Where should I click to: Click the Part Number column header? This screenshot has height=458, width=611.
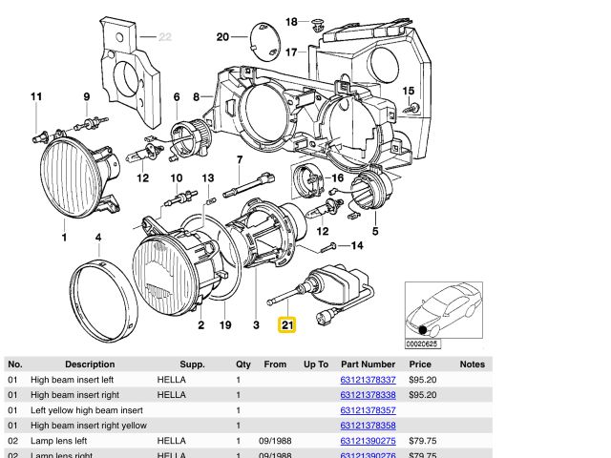click(x=368, y=364)
